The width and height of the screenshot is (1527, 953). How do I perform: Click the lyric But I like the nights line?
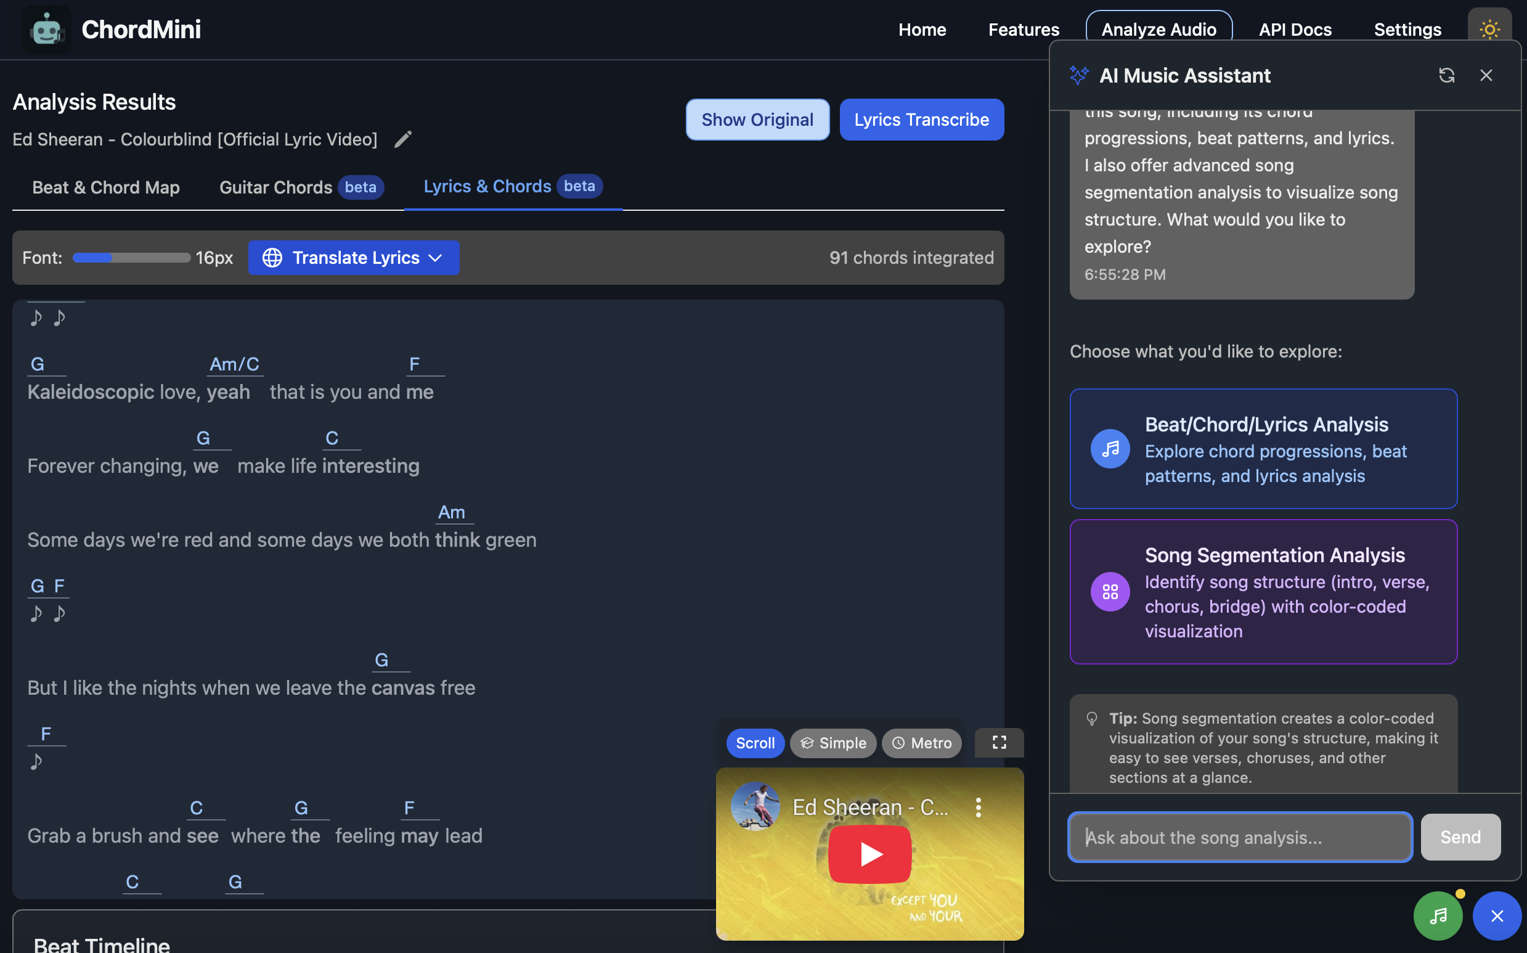point(251,688)
